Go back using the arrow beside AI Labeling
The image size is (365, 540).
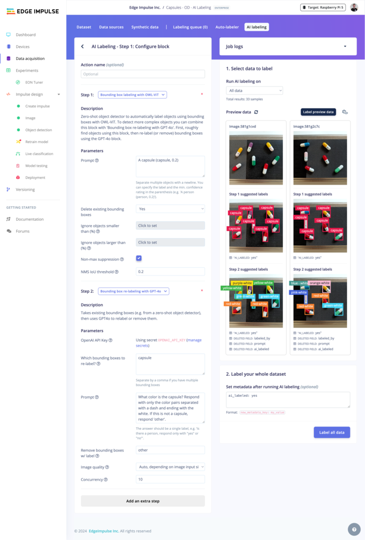click(x=82, y=46)
